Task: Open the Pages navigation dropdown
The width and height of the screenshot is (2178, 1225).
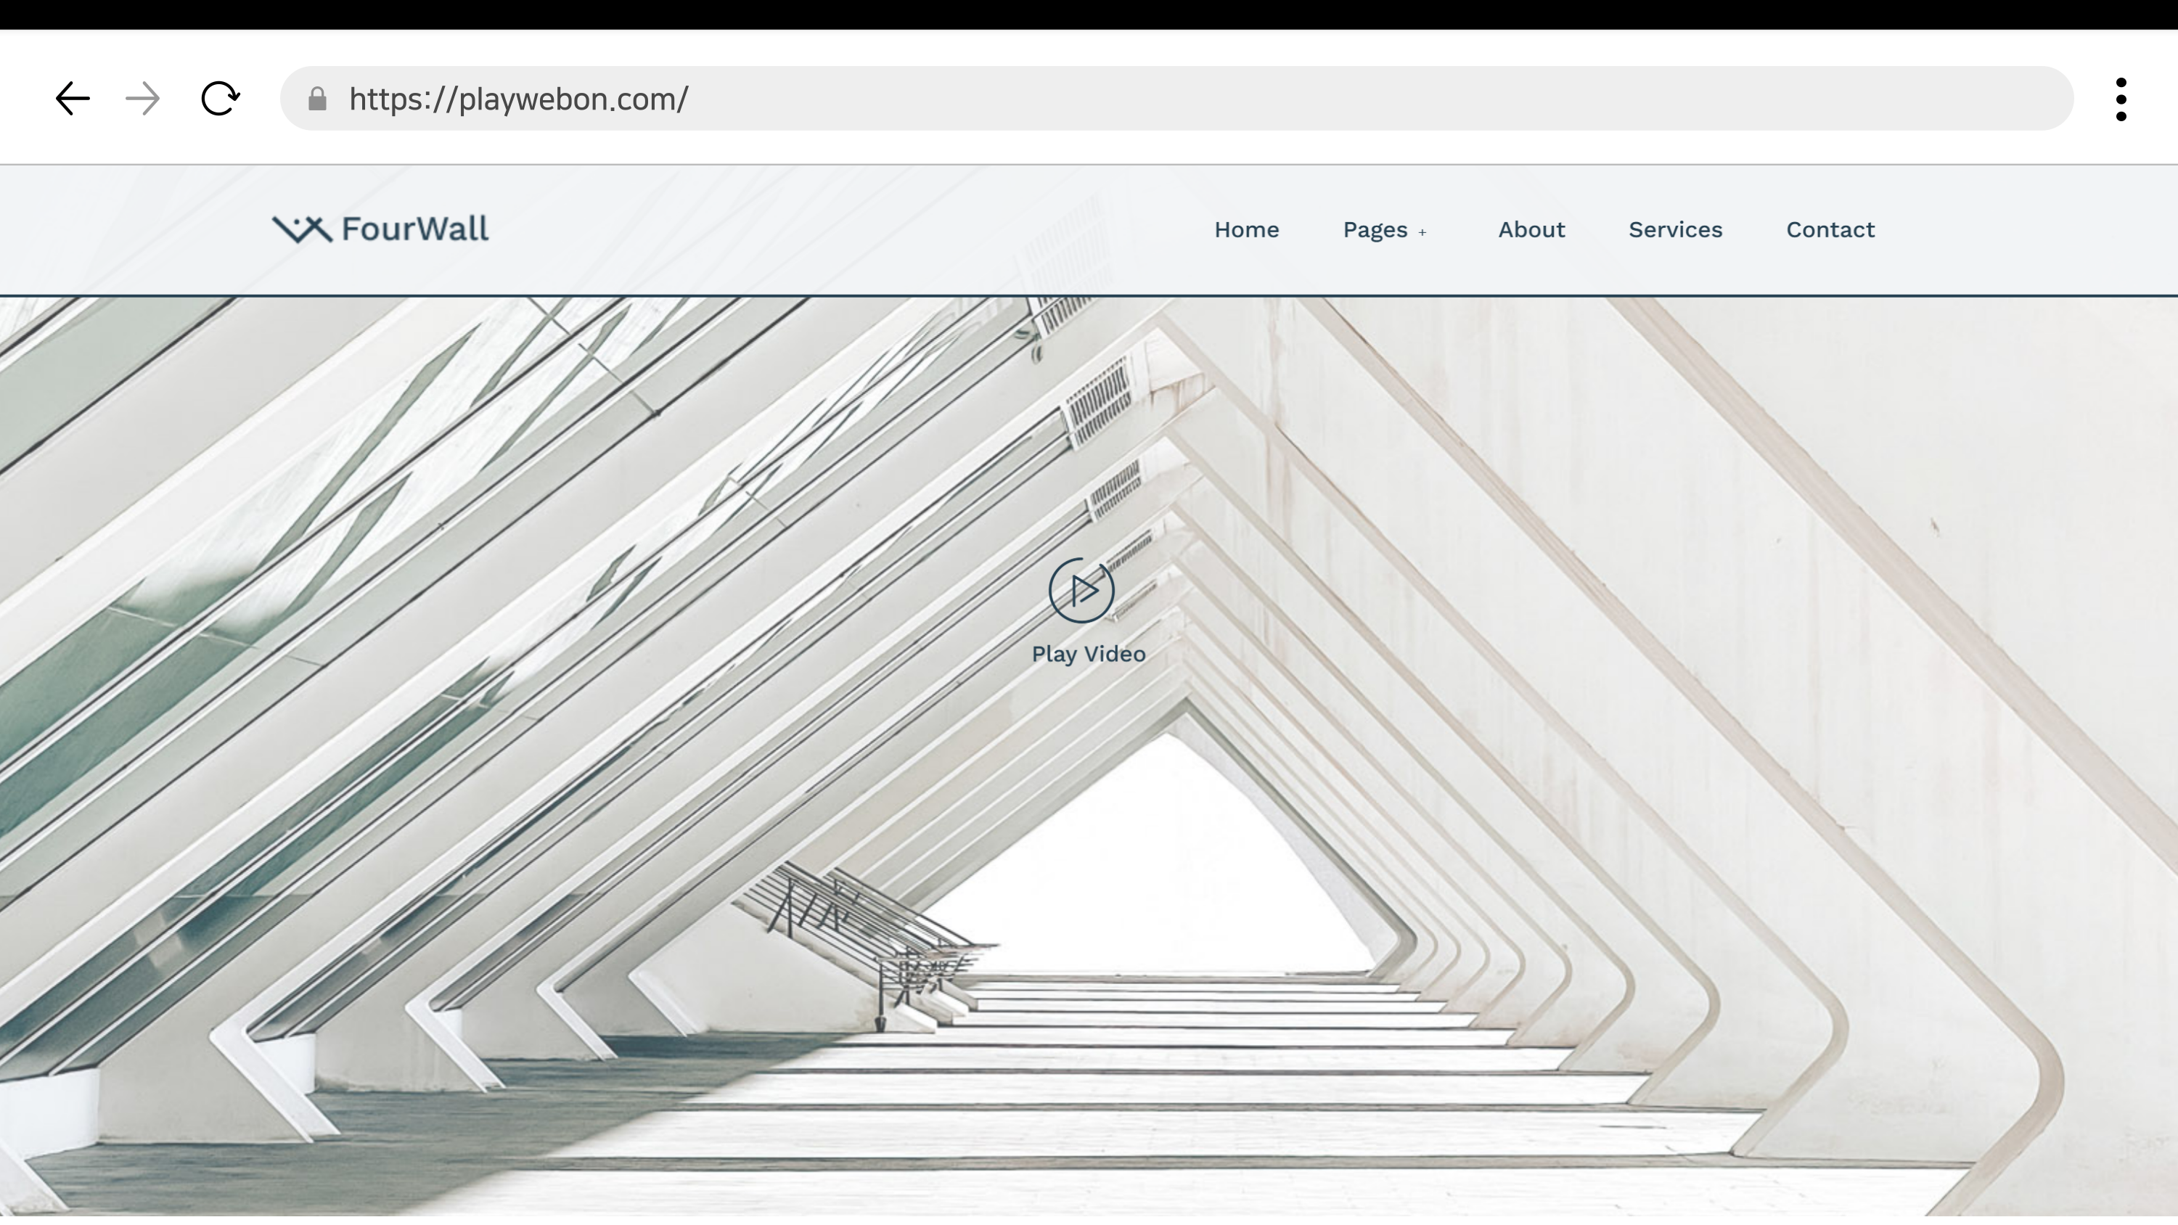Action: pyautogui.click(x=1375, y=230)
